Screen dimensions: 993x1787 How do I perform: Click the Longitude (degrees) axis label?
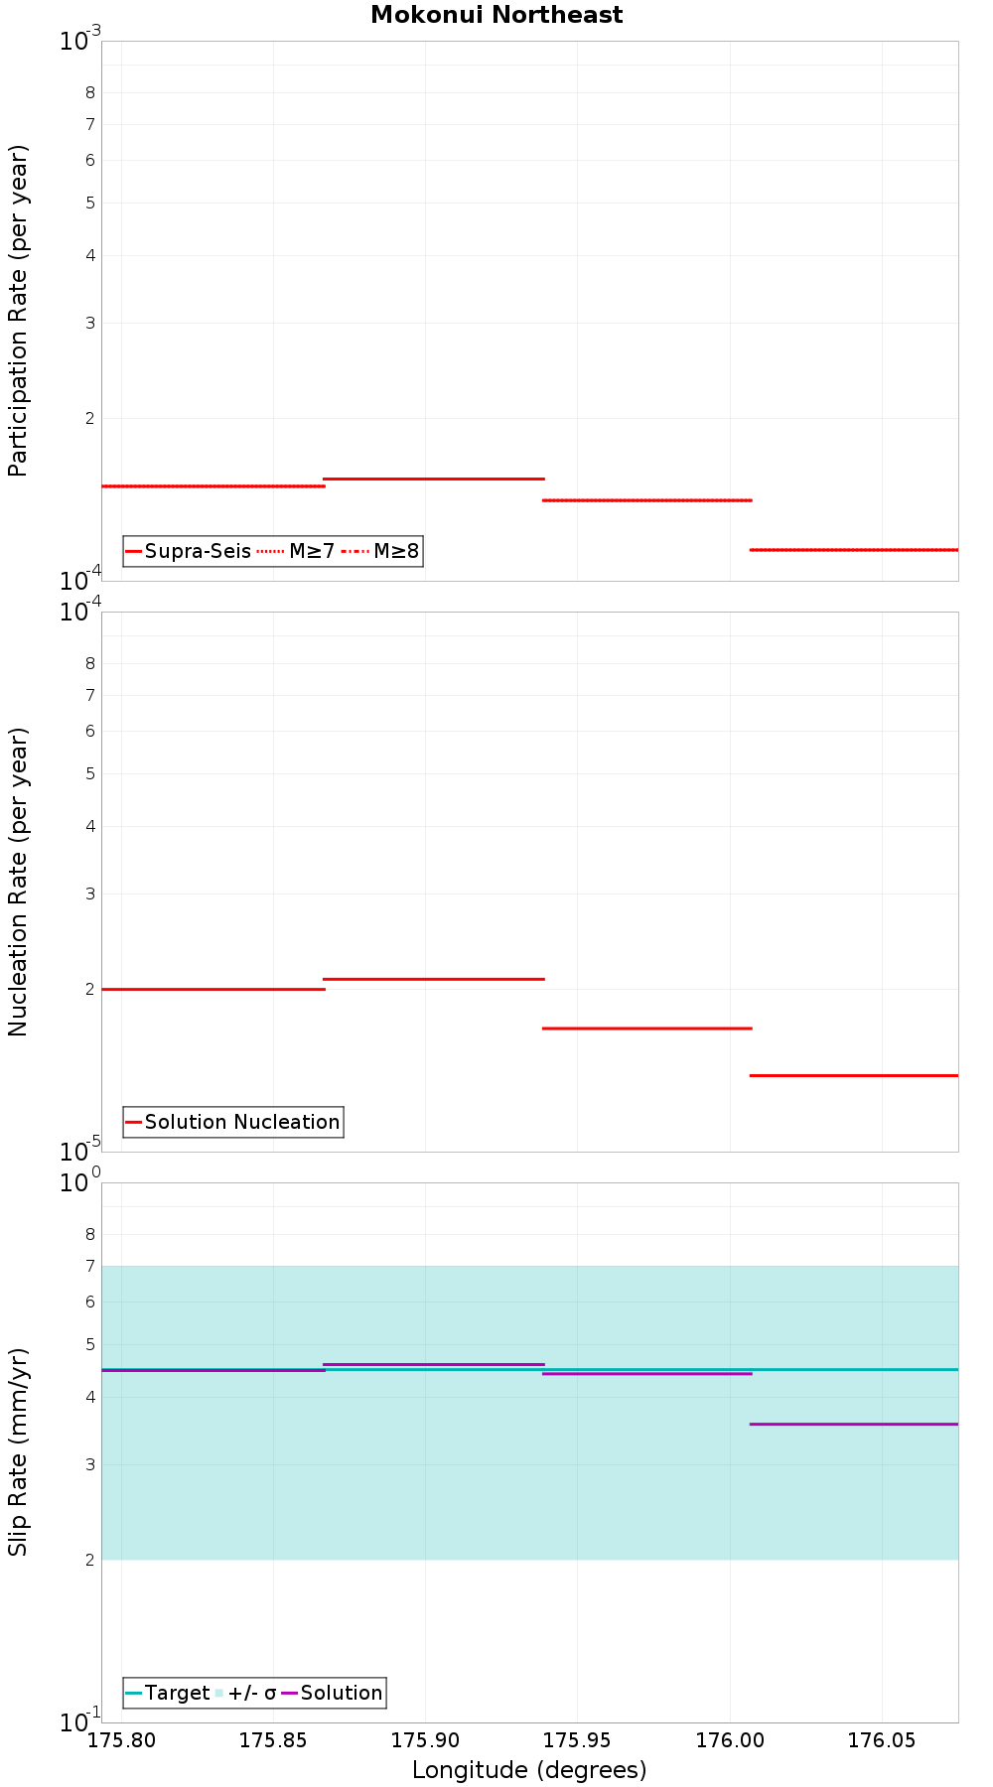[x=529, y=1769]
